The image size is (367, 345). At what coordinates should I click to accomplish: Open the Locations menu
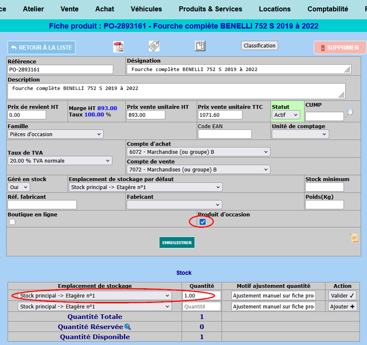pyautogui.click(x=275, y=9)
